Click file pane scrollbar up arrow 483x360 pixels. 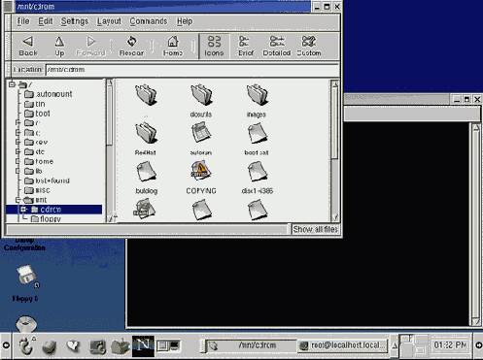335,84
